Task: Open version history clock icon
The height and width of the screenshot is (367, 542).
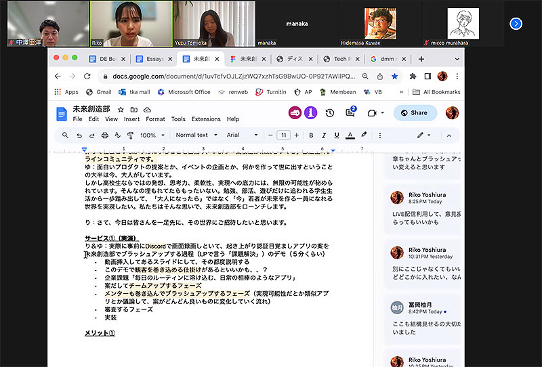Action: click(330, 113)
